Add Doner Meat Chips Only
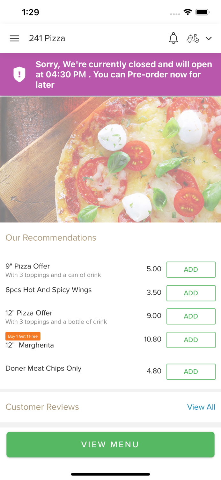Image resolution: width=221 pixels, height=480 pixels. point(191,372)
